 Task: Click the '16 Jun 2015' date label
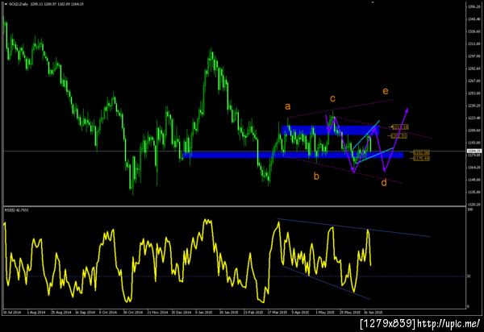[x=373, y=312]
